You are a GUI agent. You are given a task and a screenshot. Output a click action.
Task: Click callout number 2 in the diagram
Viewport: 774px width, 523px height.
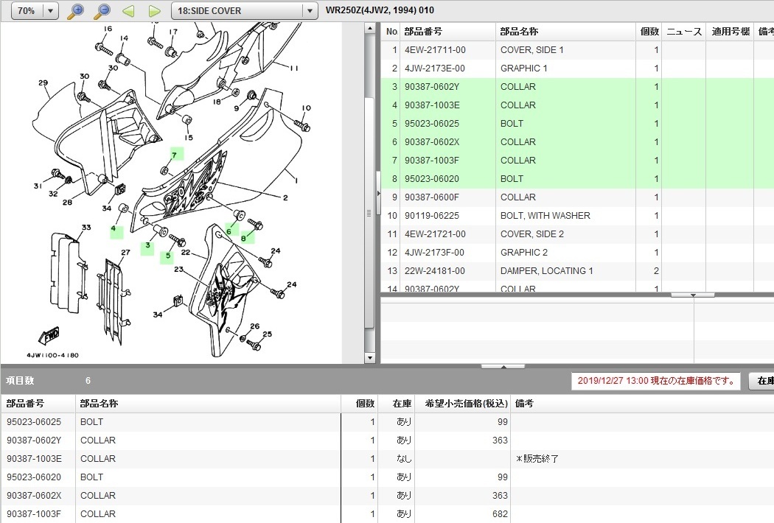[285, 198]
